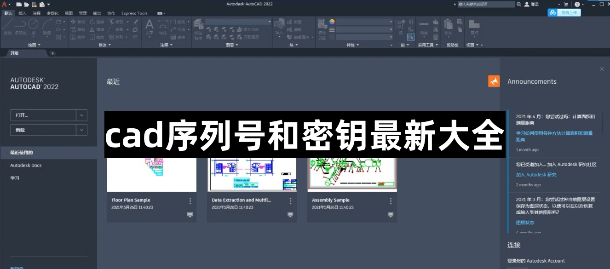
Task: Choose the Move (移动) tool
Action: coord(78,22)
